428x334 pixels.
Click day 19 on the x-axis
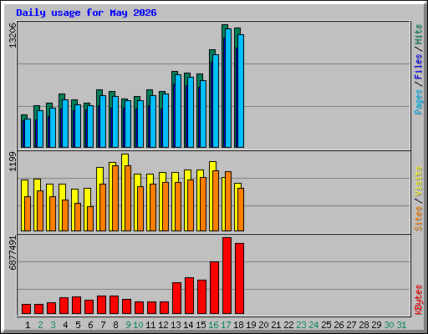pyautogui.click(x=251, y=325)
